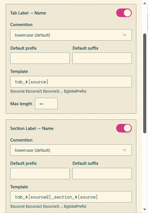The width and height of the screenshot is (148, 213).
Task: Click the 'Tab Label → Name' heading
Action: tap(28, 13)
